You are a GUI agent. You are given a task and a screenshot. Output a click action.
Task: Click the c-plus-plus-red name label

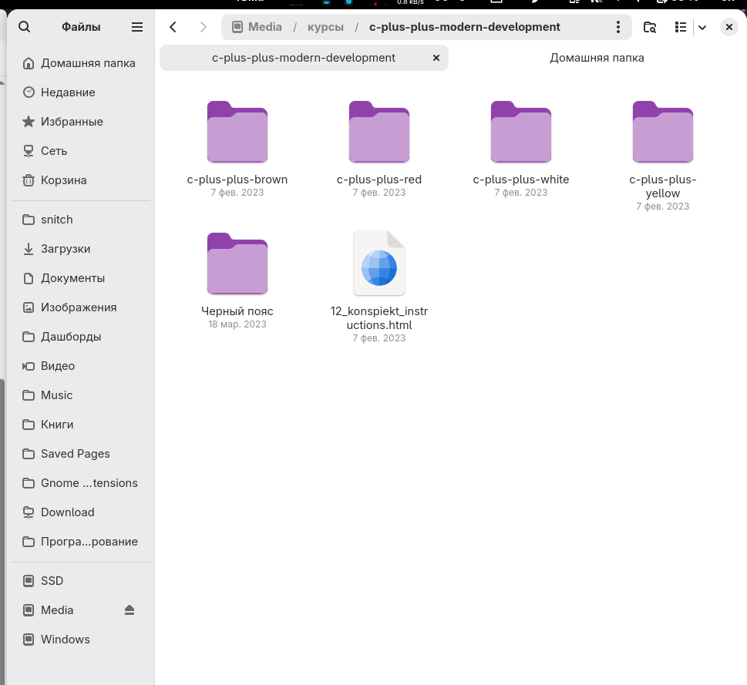point(379,180)
